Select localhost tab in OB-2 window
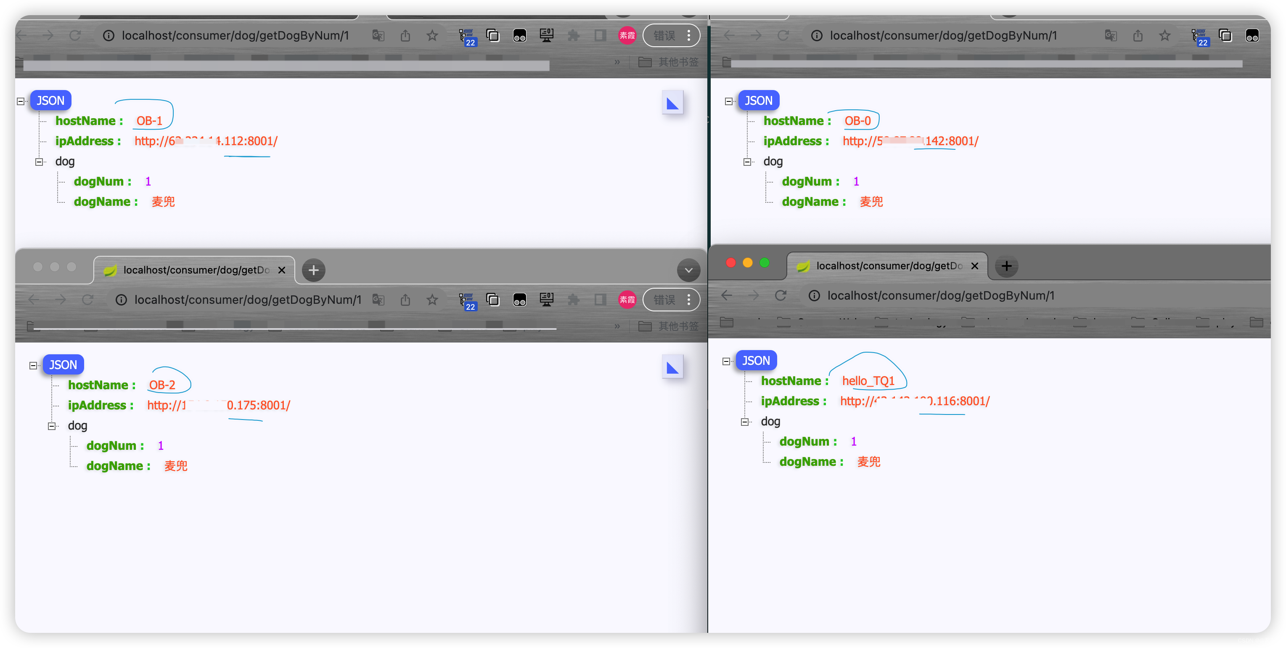The height and width of the screenshot is (648, 1286). (194, 270)
